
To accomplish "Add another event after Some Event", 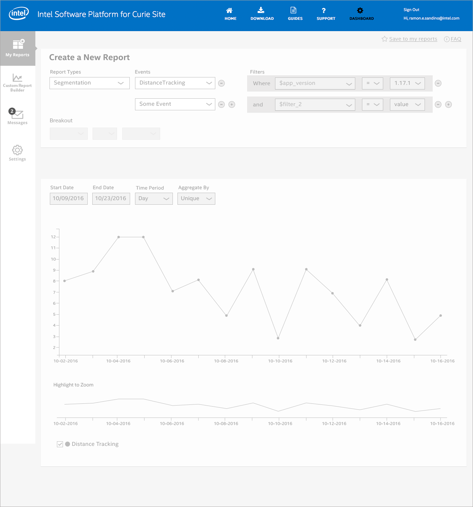I will pos(232,105).
